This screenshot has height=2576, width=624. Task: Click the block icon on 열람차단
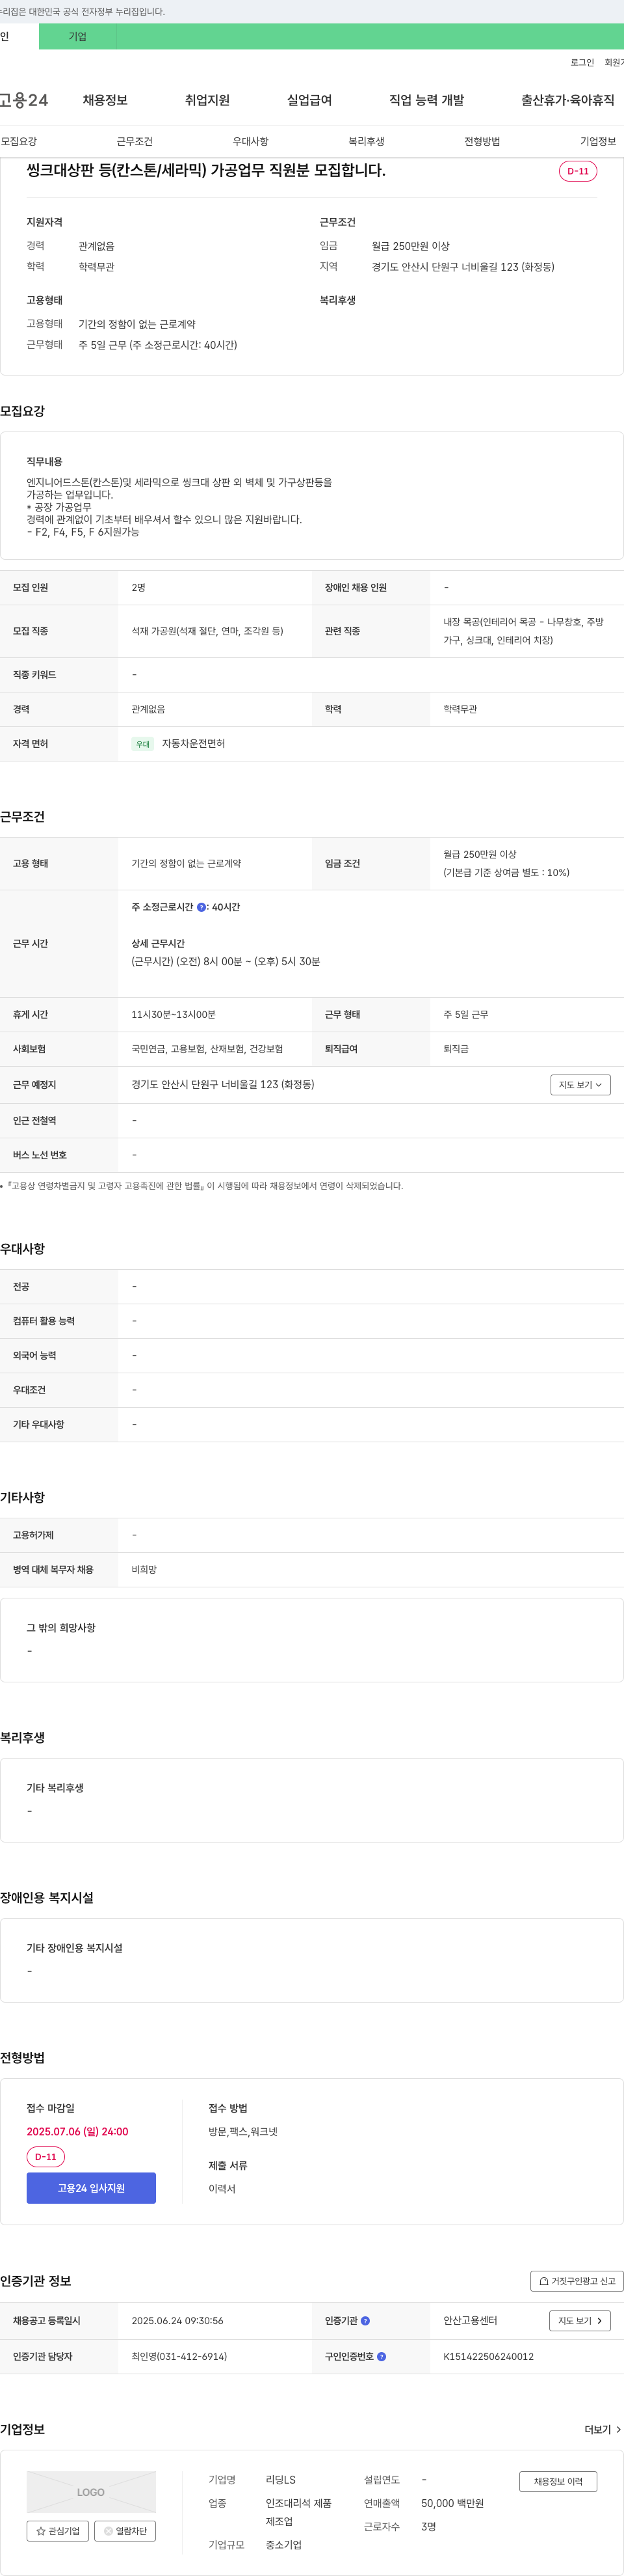109,2531
